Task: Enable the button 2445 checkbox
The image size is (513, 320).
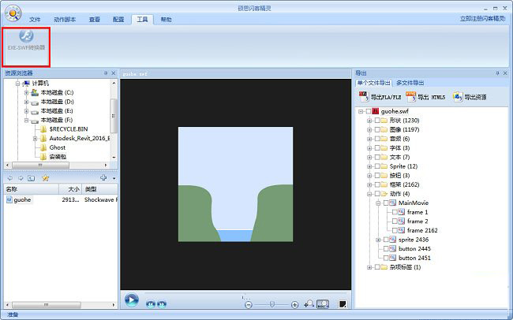Action: click(x=384, y=248)
